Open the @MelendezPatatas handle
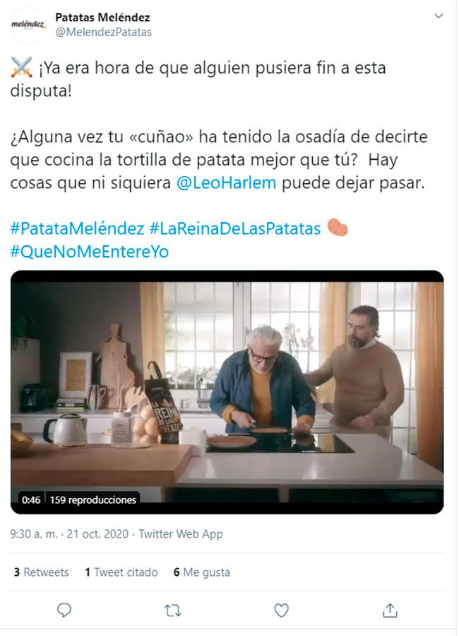 [103, 32]
